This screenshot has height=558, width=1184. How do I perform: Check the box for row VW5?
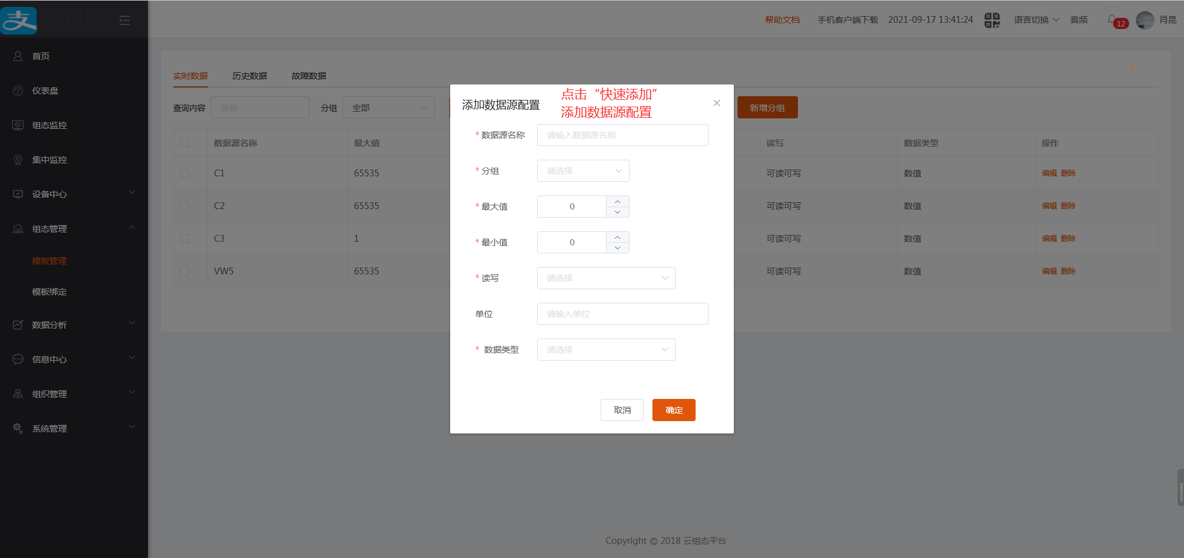pos(184,271)
